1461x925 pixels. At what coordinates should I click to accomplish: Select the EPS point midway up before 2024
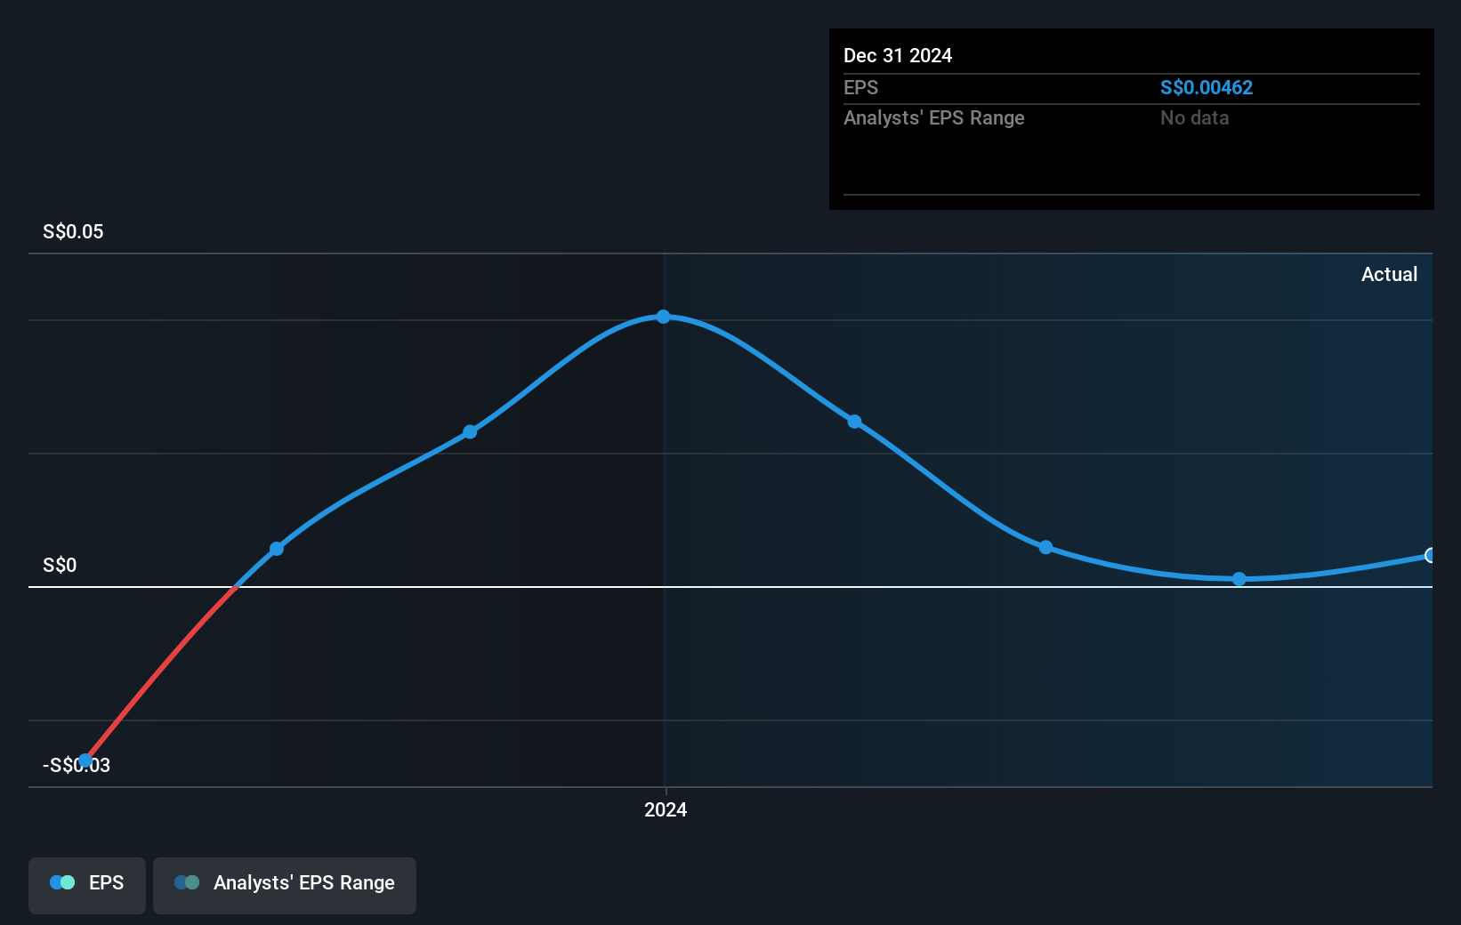[470, 432]
